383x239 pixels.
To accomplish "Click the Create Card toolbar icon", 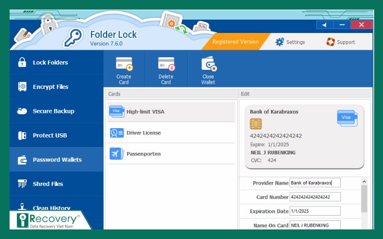I will click(x=124, y=64).
